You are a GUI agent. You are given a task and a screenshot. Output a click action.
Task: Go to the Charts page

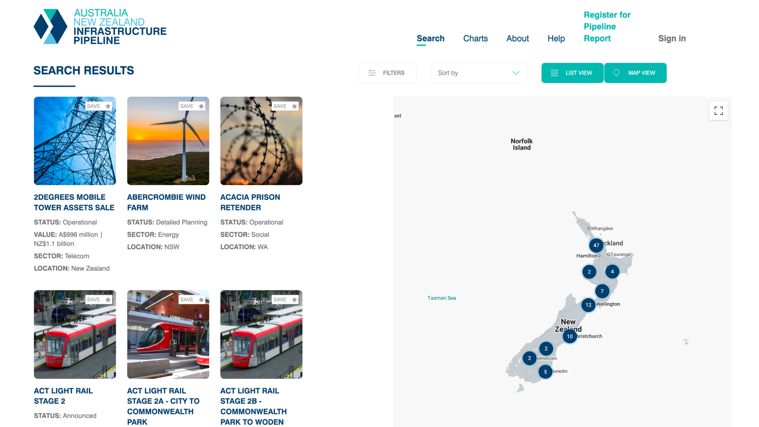coord(475,38)
